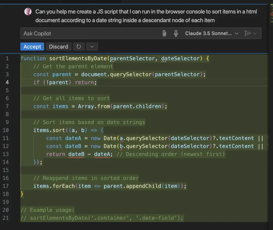The height and width of the screenshot is (230, 273).
Task: Click line number 1 in the gutter
Action: coord(7,58)
